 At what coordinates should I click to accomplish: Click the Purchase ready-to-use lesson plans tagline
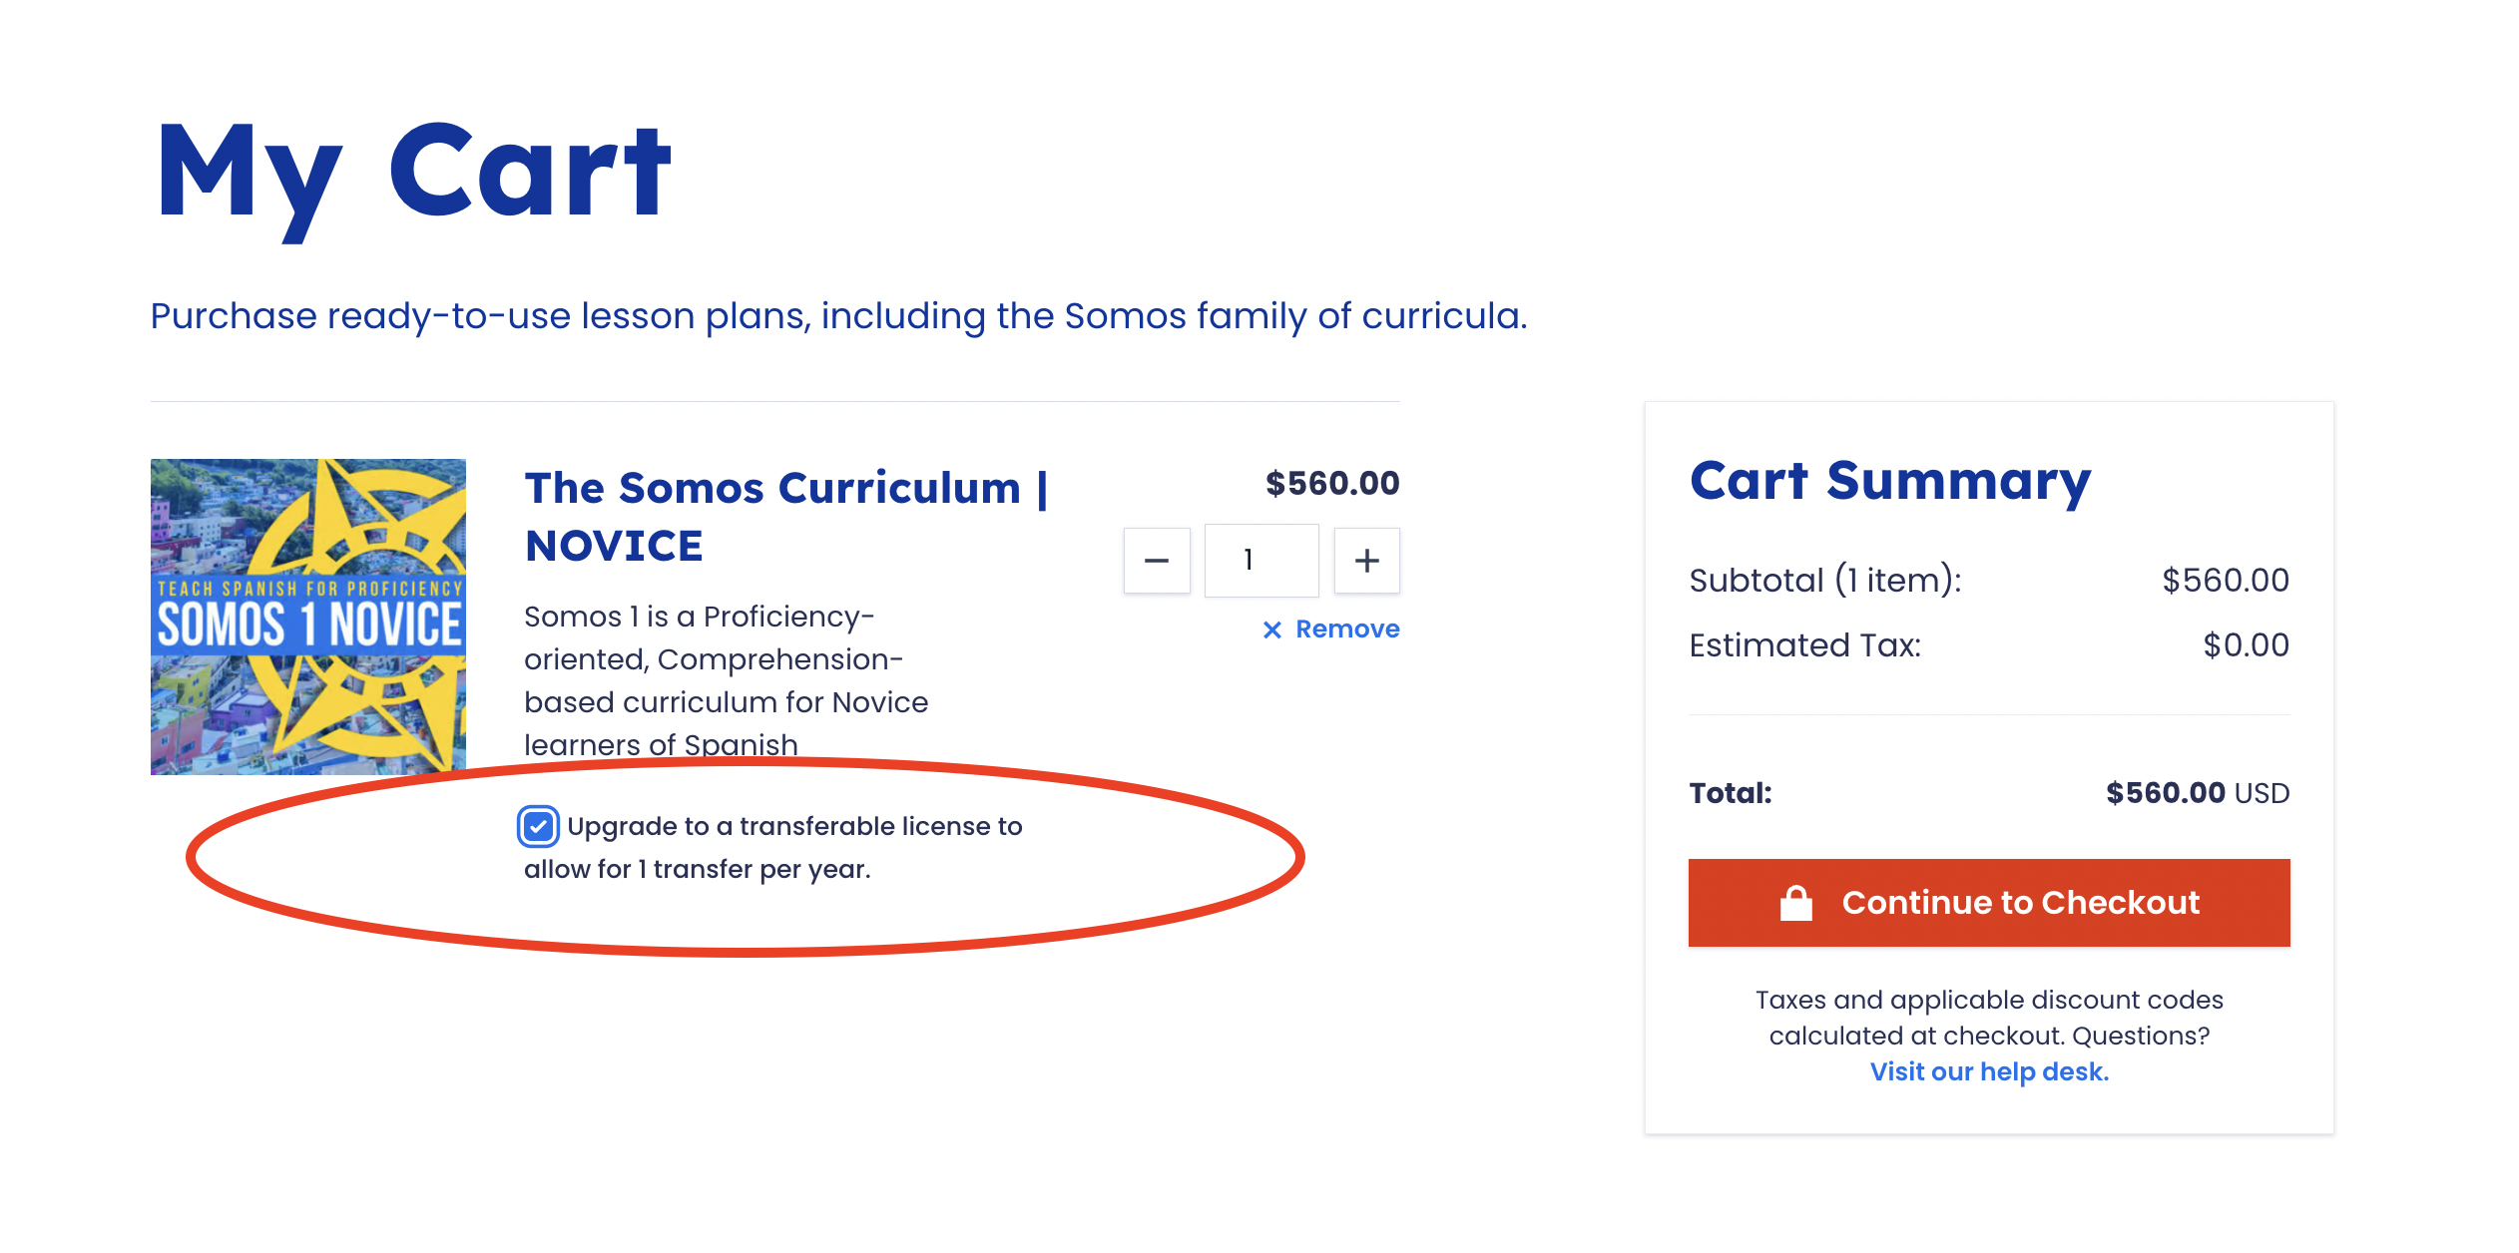[838, 316]
